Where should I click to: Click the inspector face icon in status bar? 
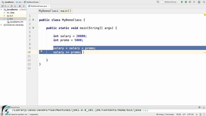coord(200,114)
